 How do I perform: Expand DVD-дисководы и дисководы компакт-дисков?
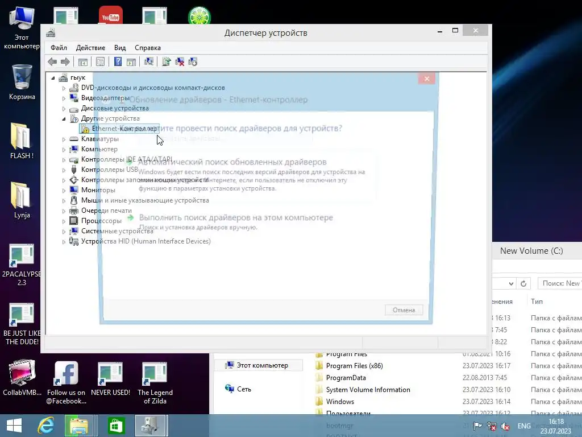tap(64, 88)
